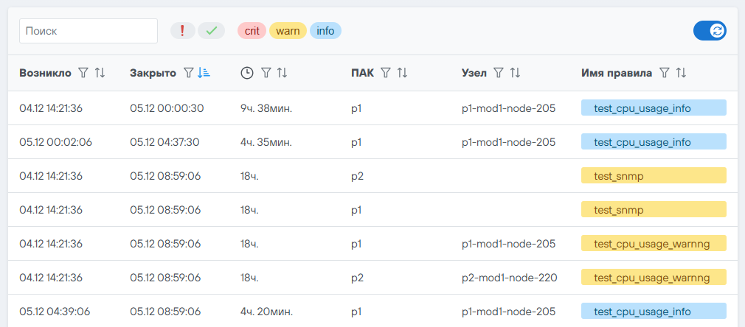Toggle the red exclamation status filter
The image size is (745, 327).
tap(183, 30)
